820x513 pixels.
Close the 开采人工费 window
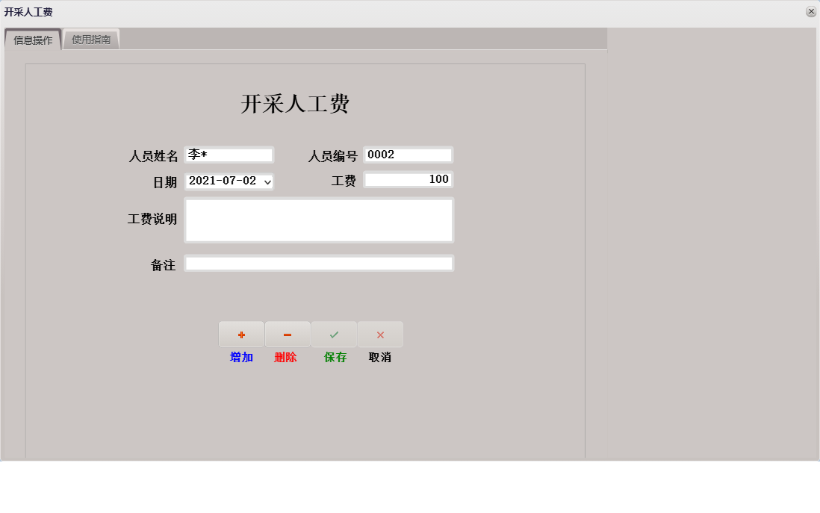[x=811, y=11]
